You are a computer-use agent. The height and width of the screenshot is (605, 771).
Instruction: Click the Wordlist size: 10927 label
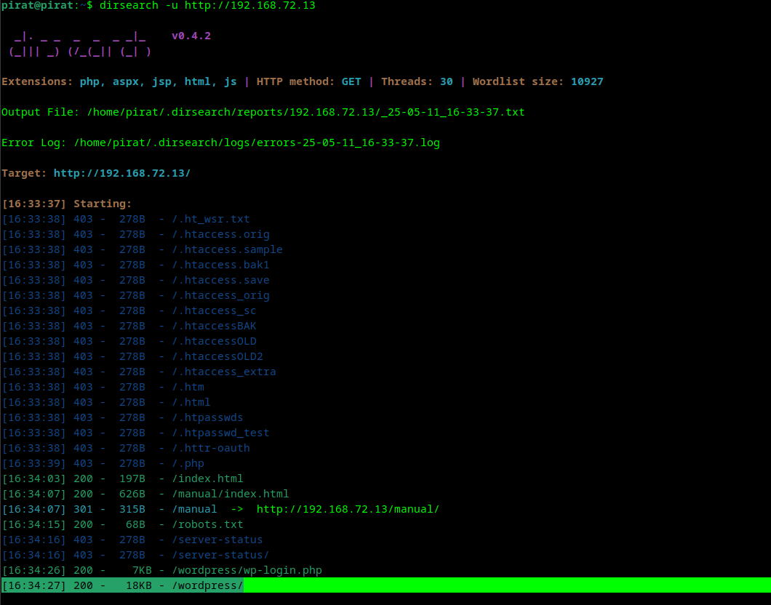[x=537, y=81]
